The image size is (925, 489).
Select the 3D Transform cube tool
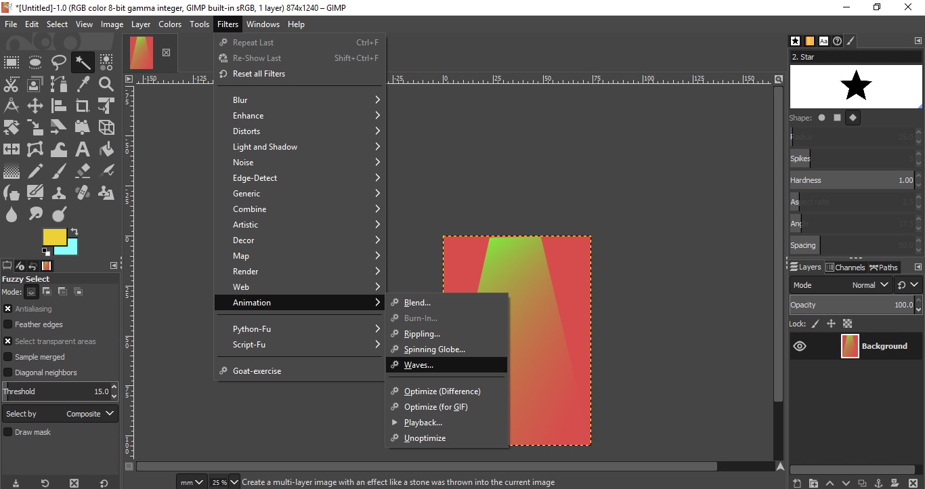tap(106, 127)
